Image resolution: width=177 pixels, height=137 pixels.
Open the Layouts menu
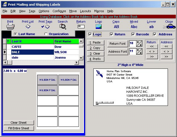coord(85,11)
